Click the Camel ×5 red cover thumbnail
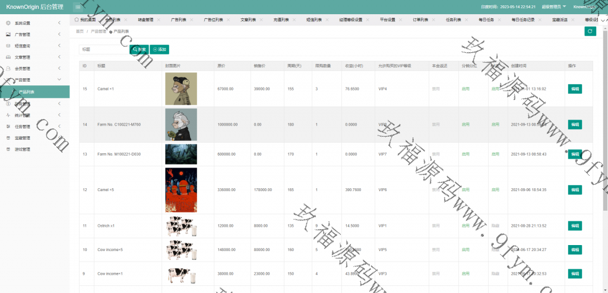 point(180,190)
